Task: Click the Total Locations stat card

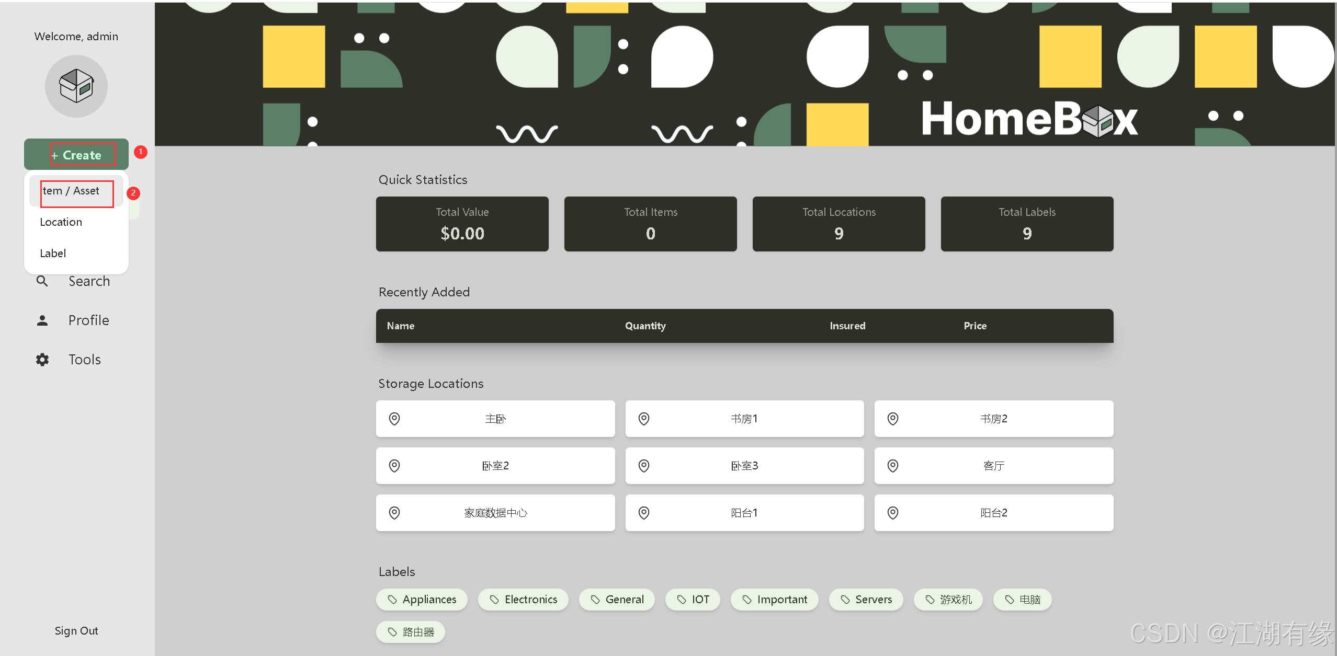Action: click(839, 224)
